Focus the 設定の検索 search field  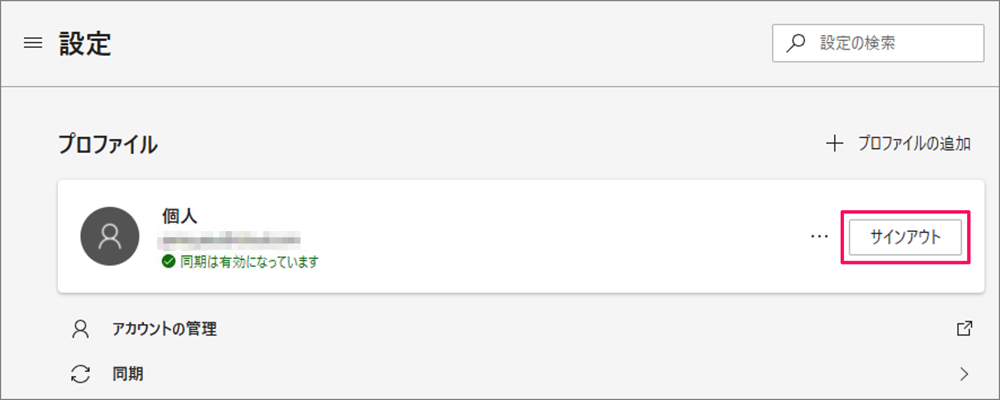(x=893, y=43)
